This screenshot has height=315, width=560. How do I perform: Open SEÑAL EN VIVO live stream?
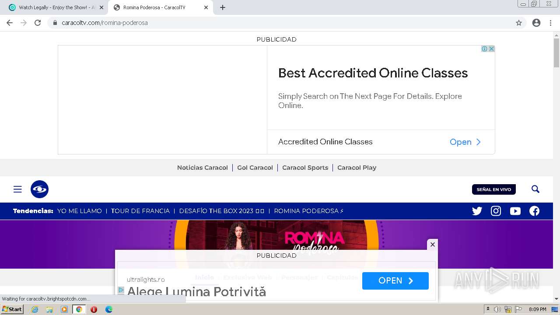click(x=494, y=189)
